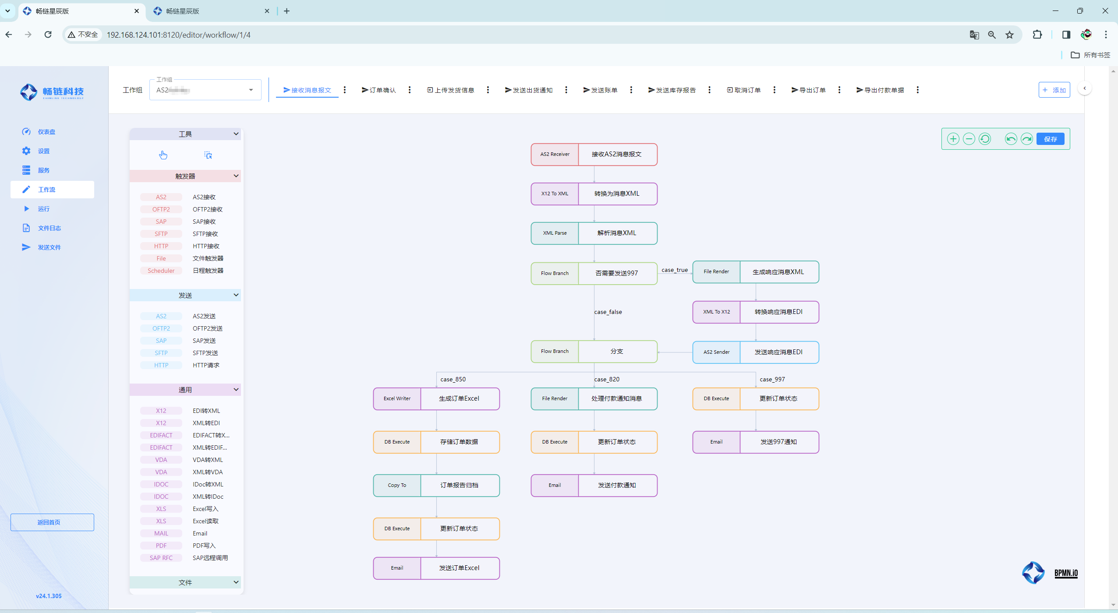The height and width of the screenshot is (613, 1118).
Task: Open the 工作组 dropdown
Action: (x=205, y=90)
